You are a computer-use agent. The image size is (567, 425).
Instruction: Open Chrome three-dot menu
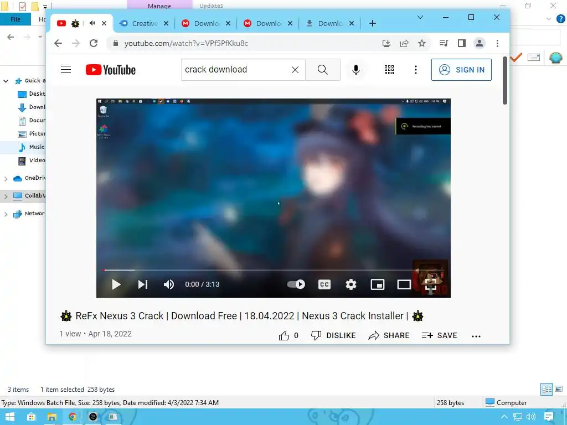point(497,43)
